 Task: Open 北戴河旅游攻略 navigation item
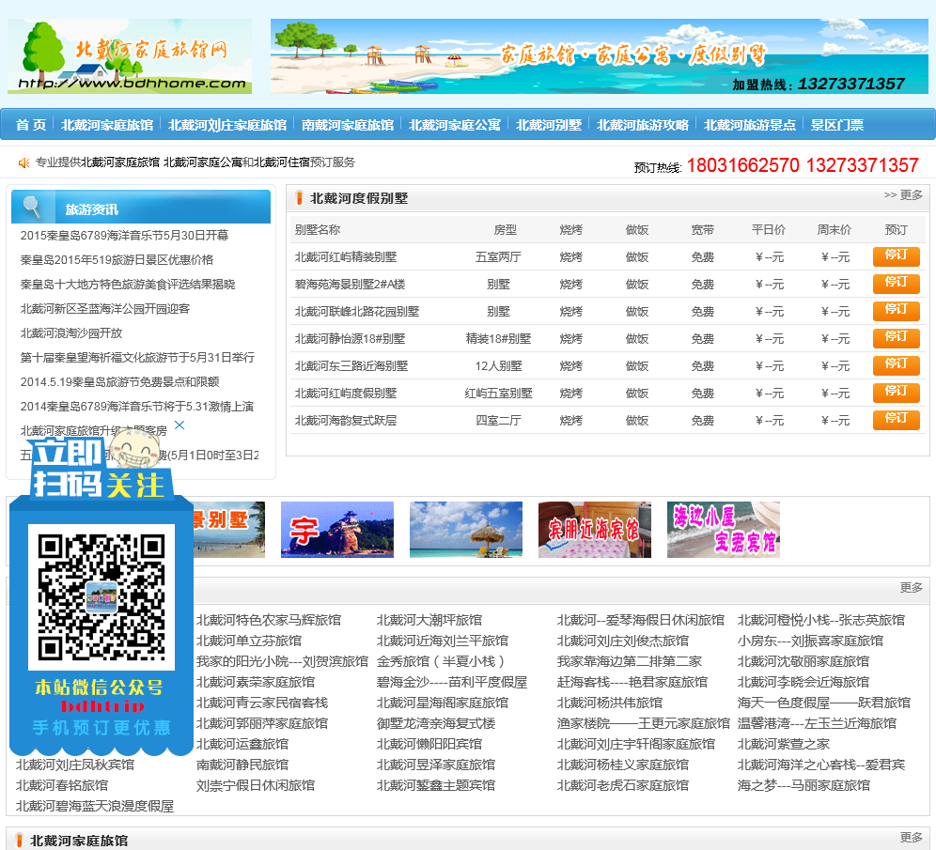click(642, 125)
